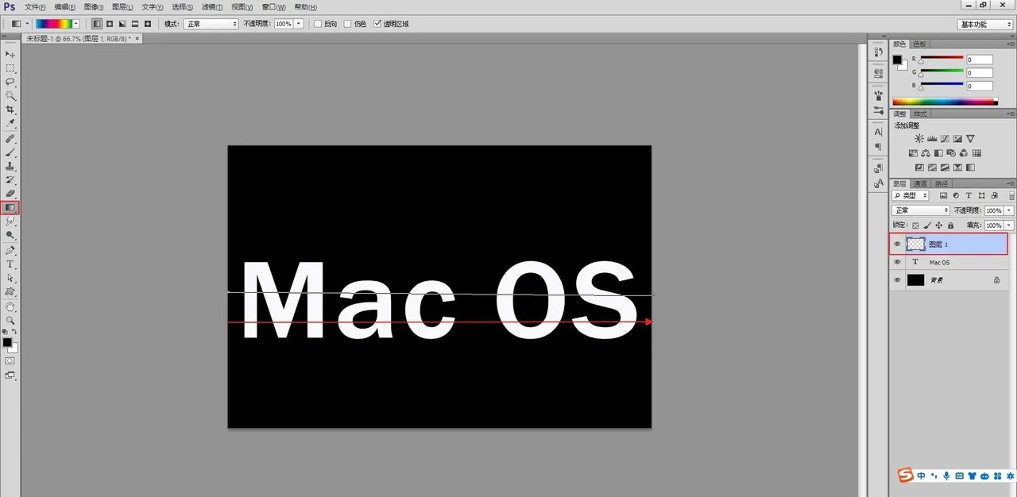The height and width of the screenshot is (497, 1017).
Task: Open the gradient picker dropdown arrow
Action: point(76,24)
